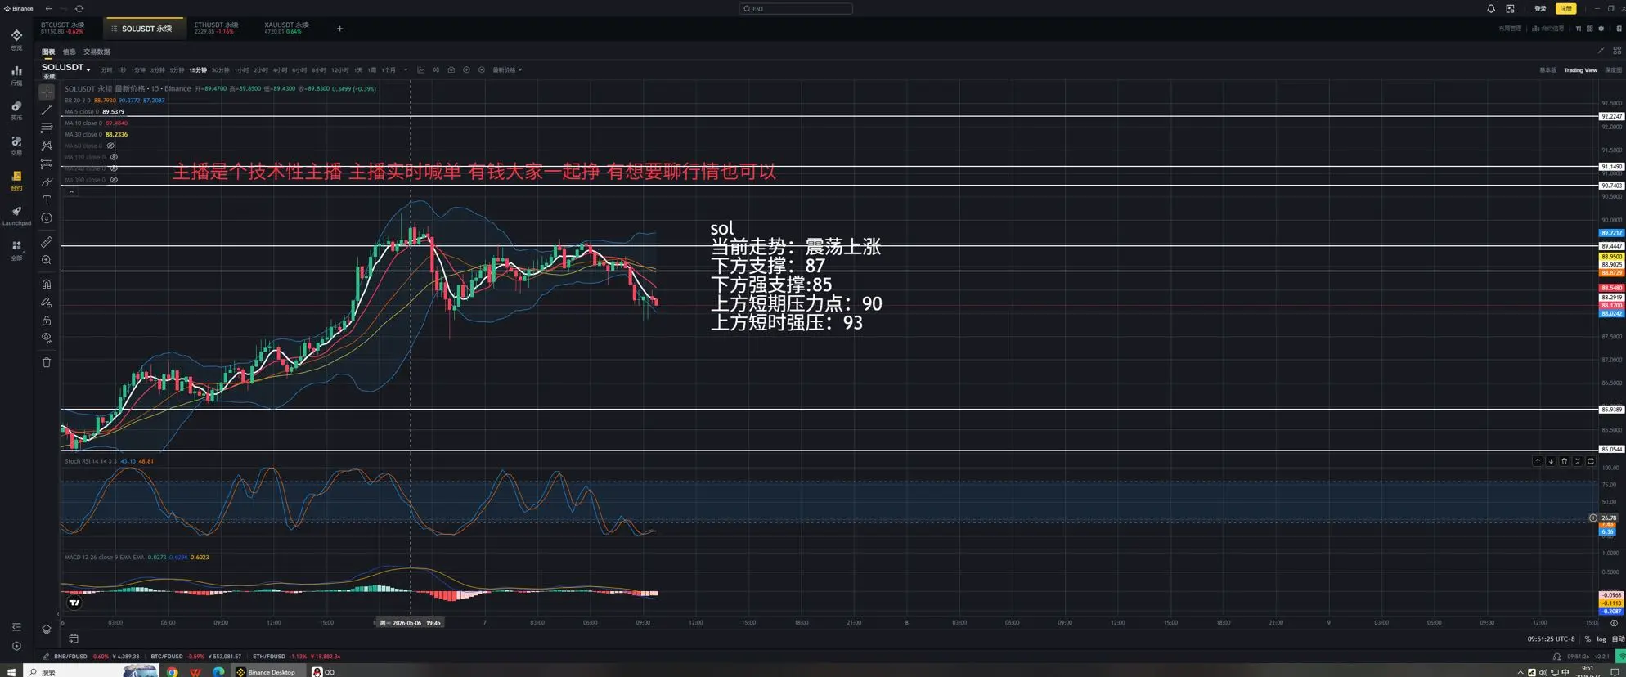Open the object tree layers icon
The height and width of the screenshot is (677, 1626).
[47, 630]
